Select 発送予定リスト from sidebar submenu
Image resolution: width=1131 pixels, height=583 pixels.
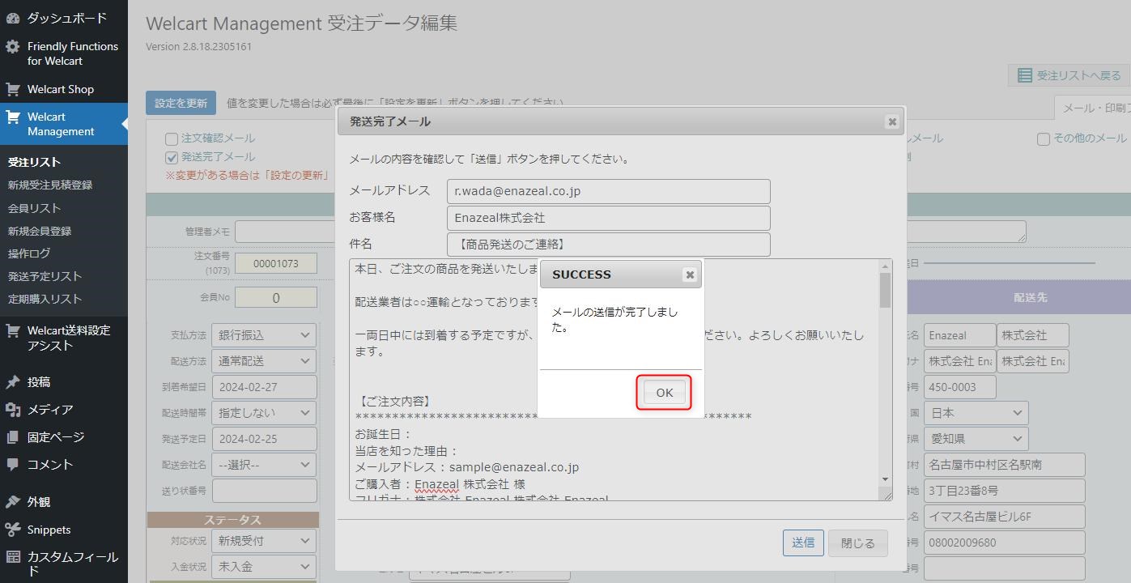point(45,276)
